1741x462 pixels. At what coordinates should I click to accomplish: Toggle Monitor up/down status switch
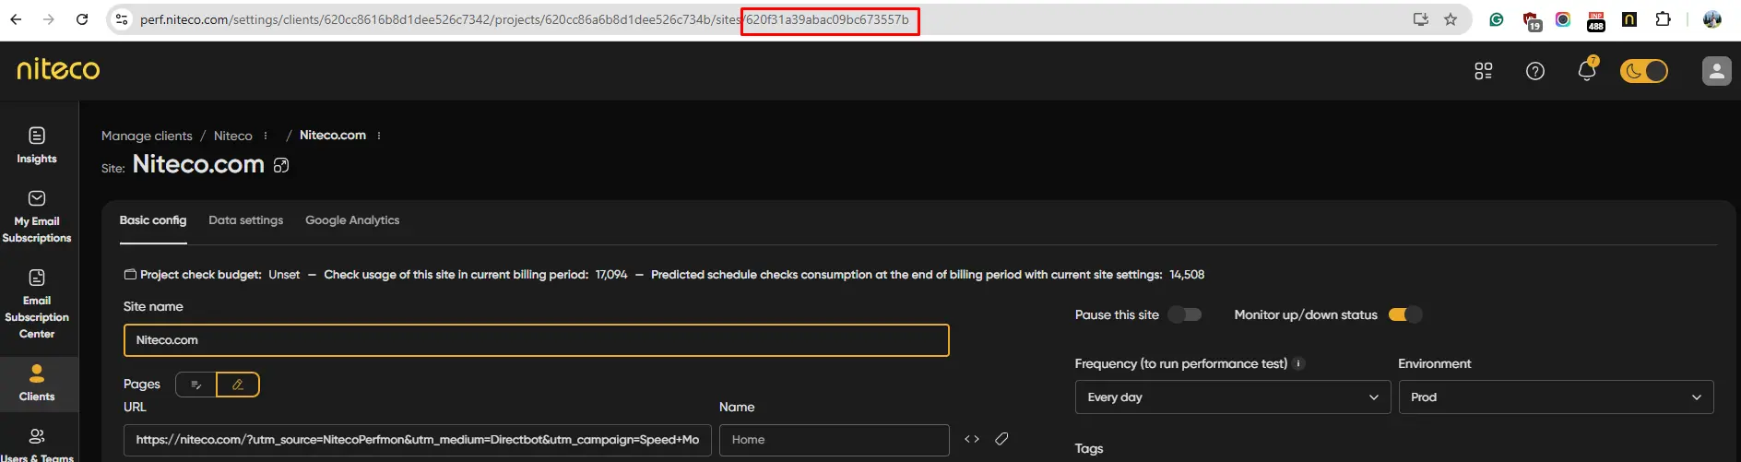click(1405, 314)
